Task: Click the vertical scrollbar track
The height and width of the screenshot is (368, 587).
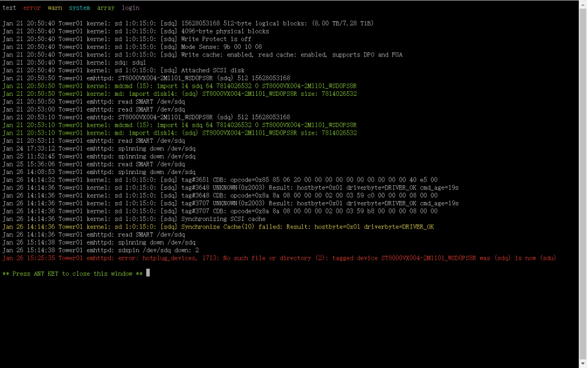Action: tap(583, 183)
